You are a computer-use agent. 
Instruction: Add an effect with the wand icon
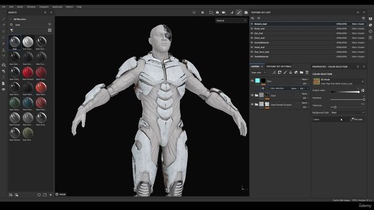(x=274, y=72)
